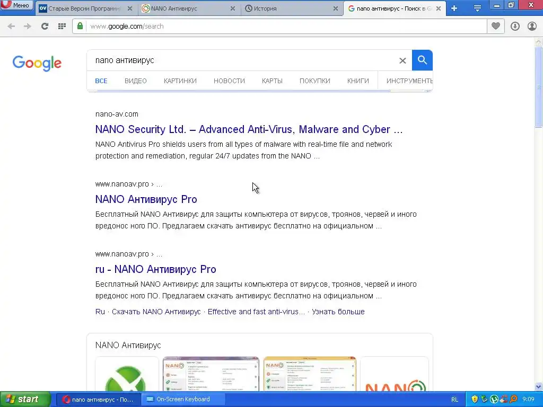Image resolution: width=543 pixels, height=407 pixels.
Task: Open NANO Security Ltd. Advanced Anti-Virus result
Action: point(249,129)
